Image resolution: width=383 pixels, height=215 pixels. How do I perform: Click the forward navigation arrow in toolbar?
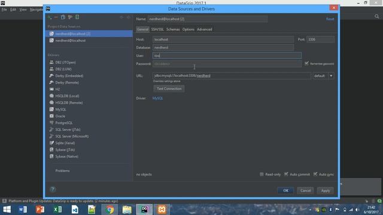(128, 17)
